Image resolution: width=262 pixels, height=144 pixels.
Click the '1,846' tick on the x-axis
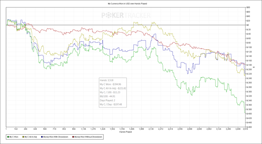coord(132,129)
